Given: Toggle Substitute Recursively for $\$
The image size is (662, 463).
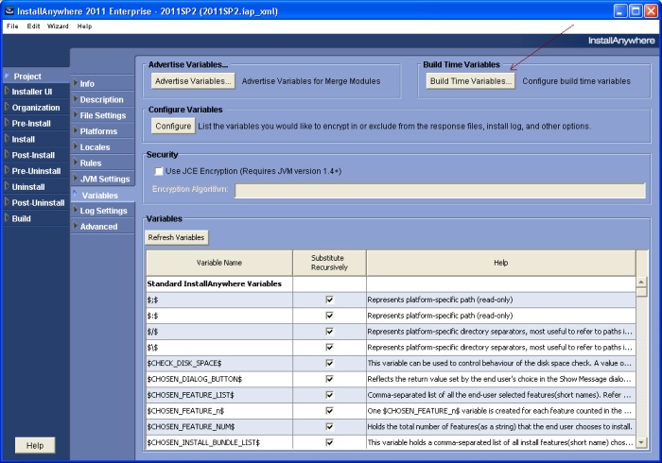Looking at the screenshot, I should pyautogui.click(x=329, y=348).
